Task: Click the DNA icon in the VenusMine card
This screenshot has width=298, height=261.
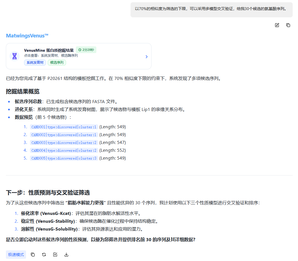Action: pos(15,56)
